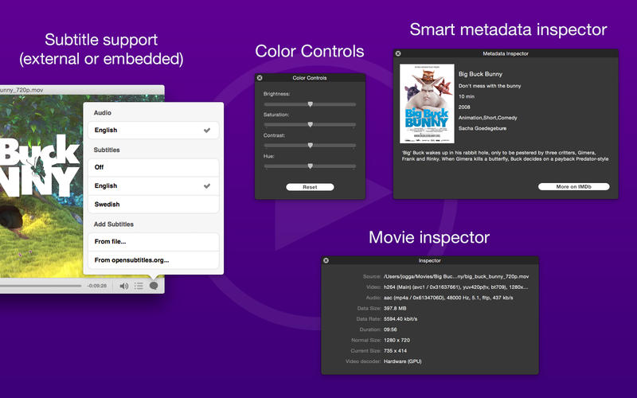Add subtitles From file...
This screenshot has width=637, height=398.
[x=153, y=241]
